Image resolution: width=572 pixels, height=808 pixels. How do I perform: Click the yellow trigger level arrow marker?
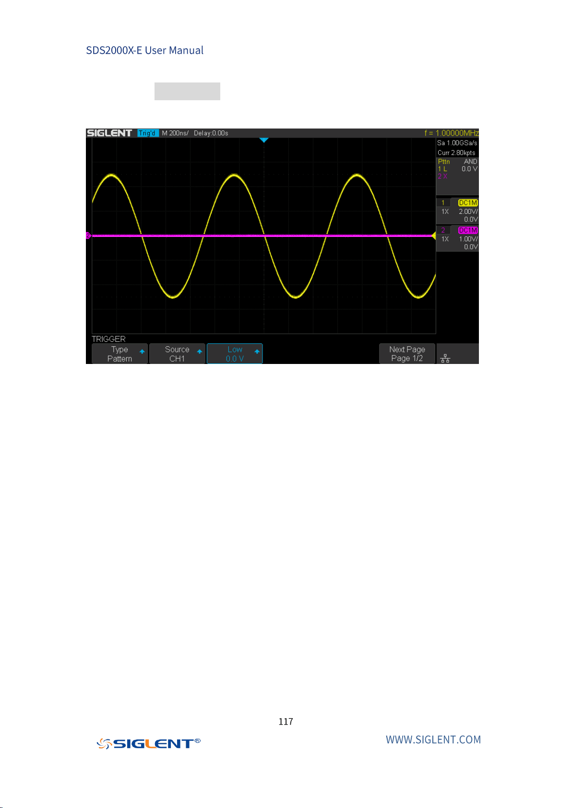coord(433,235)
